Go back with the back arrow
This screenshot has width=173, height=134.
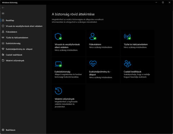click(3, 8)
